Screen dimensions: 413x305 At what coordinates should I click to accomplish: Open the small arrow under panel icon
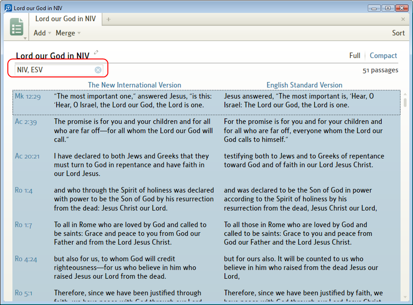coord(25,38)
